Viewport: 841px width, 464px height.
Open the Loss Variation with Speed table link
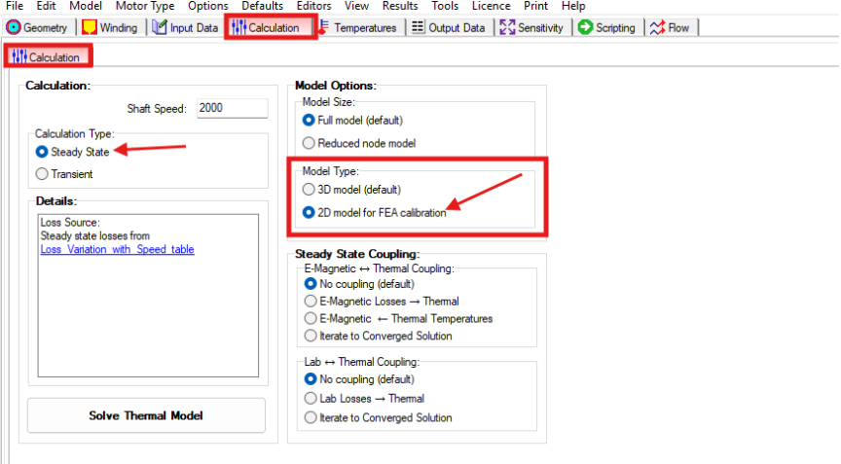click(117, 249)
